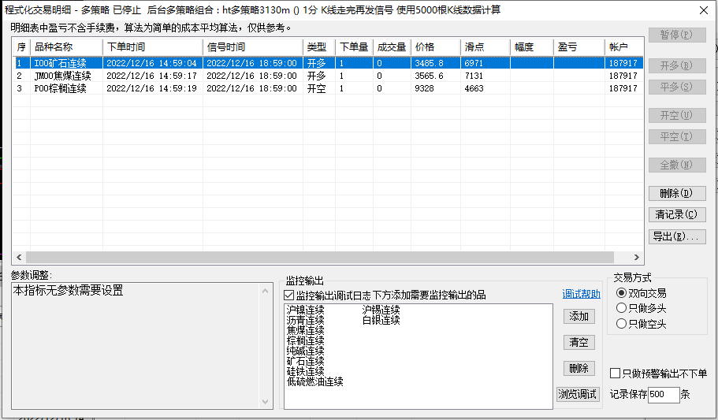This screenshot has height=420, width=718.
Task: Click 删除 beside the monitor list
Action: [578, 368]
